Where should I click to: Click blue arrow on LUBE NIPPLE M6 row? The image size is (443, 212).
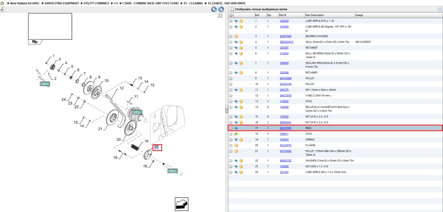click(x=236, y=172)
